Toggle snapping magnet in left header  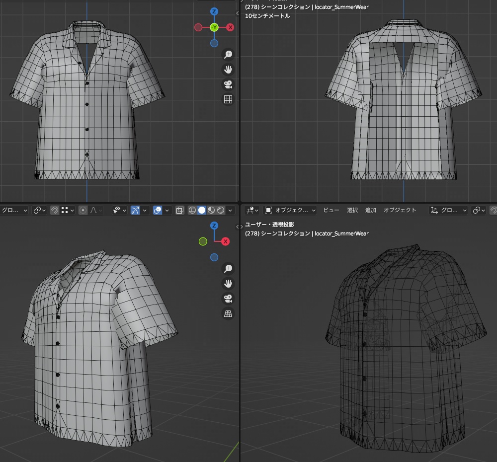pyautogui.click(x=55, y=210)
